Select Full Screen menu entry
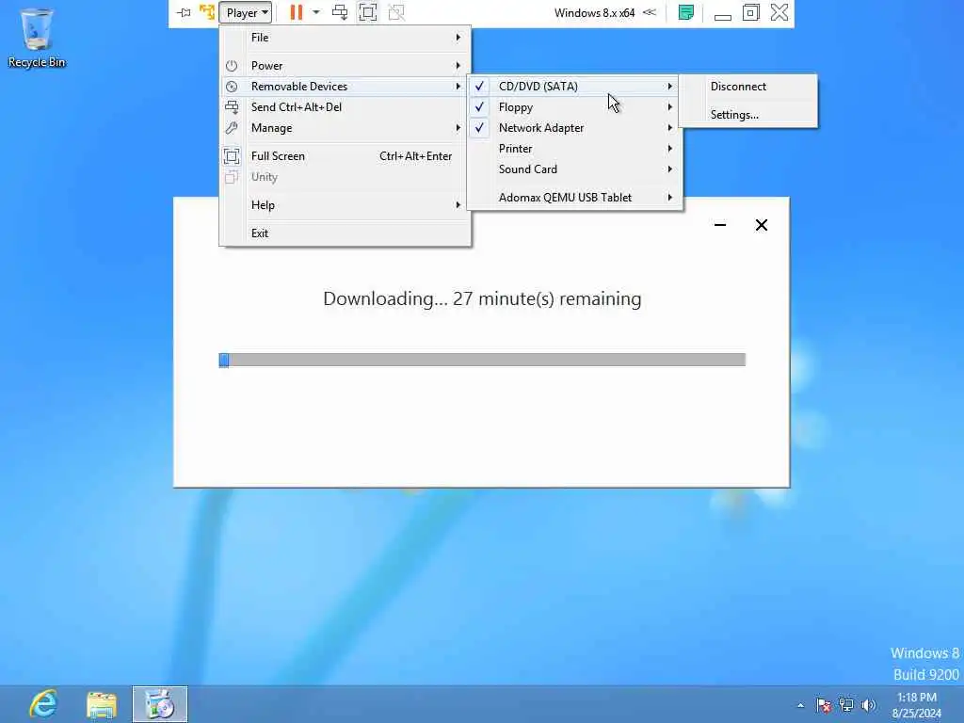This screenshot has height=723, width=964. click(345, 156)
